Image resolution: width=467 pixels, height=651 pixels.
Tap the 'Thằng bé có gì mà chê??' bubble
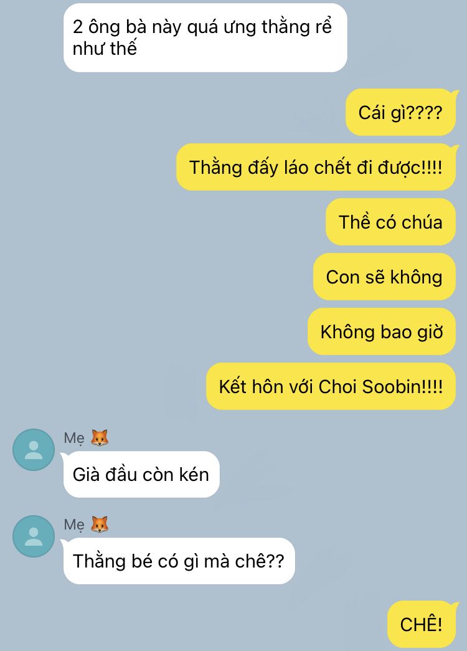pyautogui.click(x=179, y=561)
